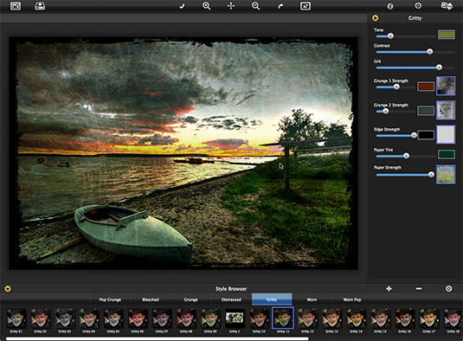Switch to the Distressed tab

[231, 299]
